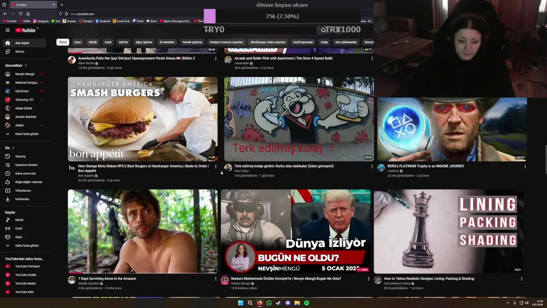
Task: Select the Evcil hayvanlar filter chip
Action: point(303,42)
